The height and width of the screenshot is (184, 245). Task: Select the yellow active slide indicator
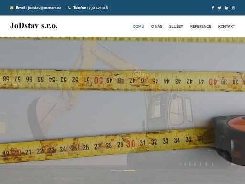129,171
